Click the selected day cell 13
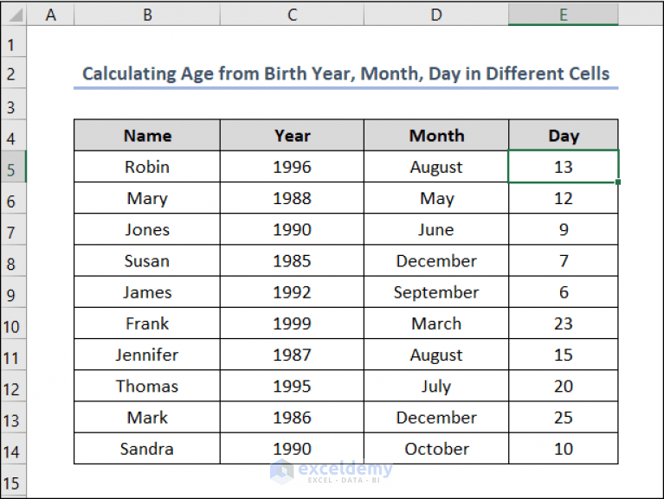Image resolution: width=664 pixels, height=499 pixels. tap(564, 167)
